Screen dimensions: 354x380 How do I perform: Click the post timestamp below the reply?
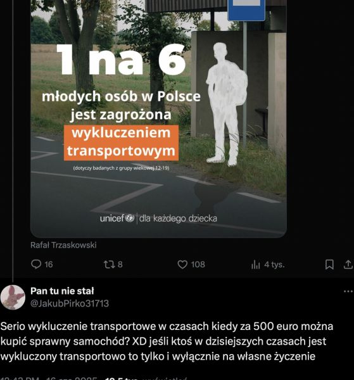click(x=49, y=378)
